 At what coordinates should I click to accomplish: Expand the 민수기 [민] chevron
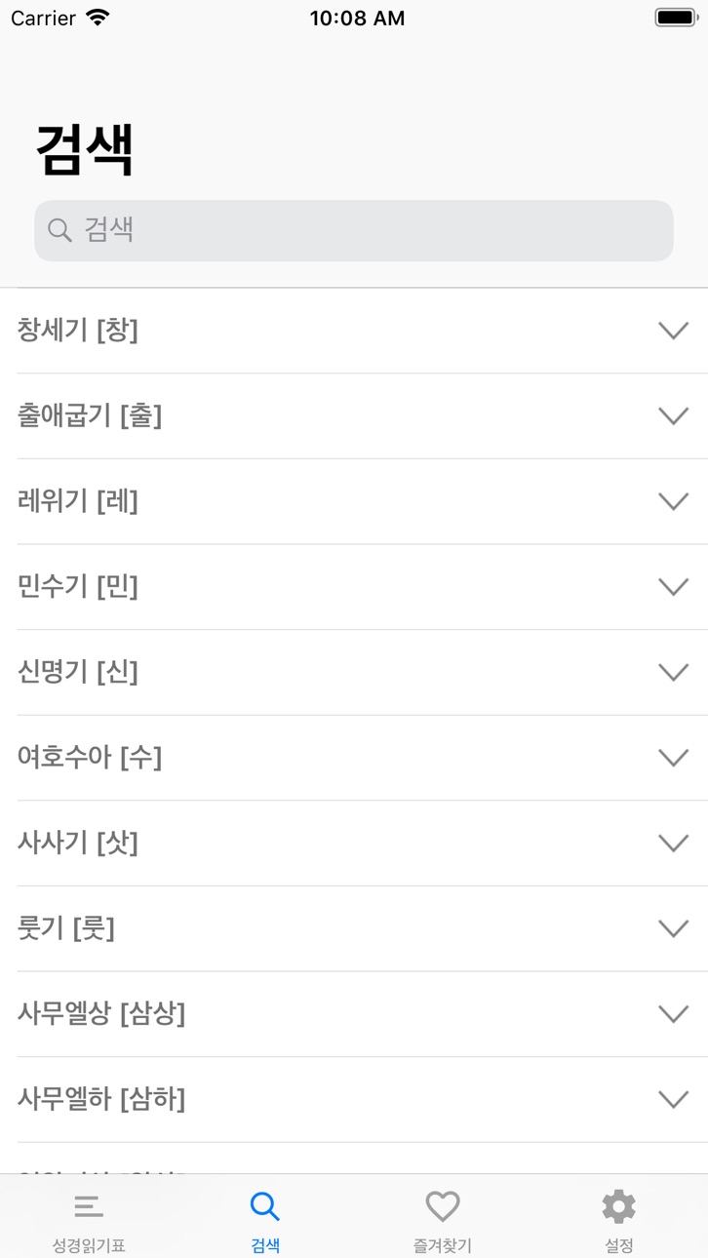click(x=674, y=587)
